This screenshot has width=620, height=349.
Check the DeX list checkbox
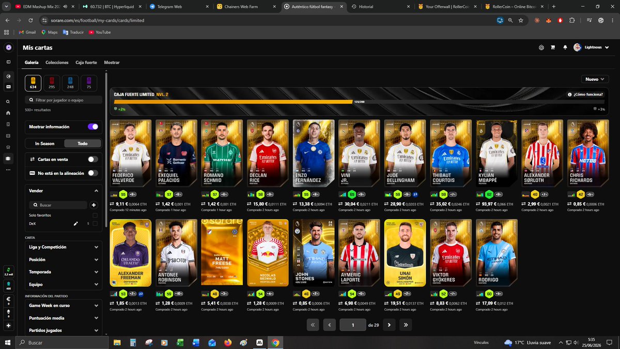coord(95,223)
